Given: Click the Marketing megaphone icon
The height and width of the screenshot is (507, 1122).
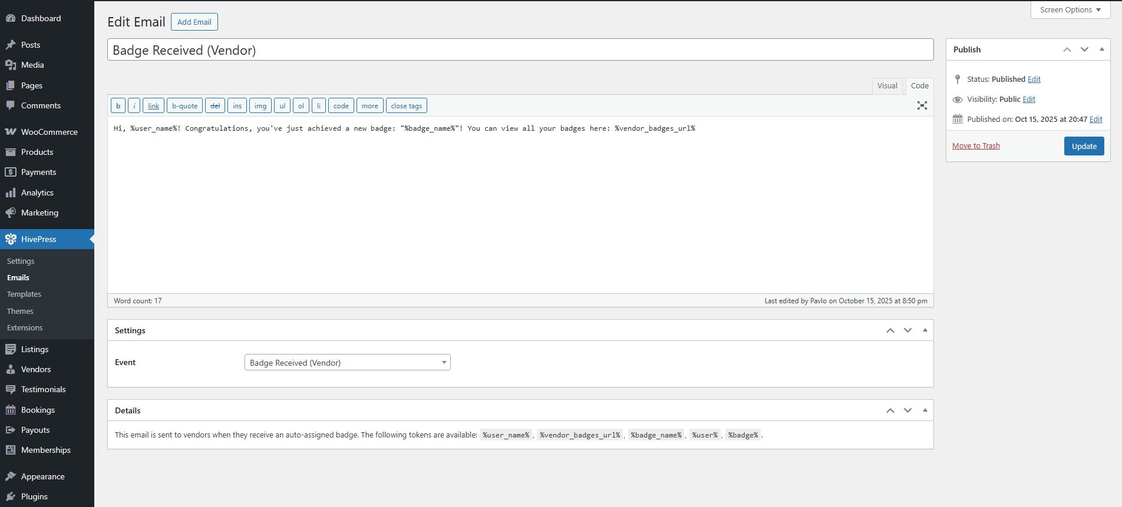Looking at the screenshot, I should (11, 213).
